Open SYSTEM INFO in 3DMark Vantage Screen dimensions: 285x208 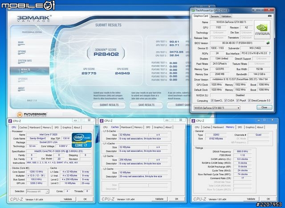[25, 61]
